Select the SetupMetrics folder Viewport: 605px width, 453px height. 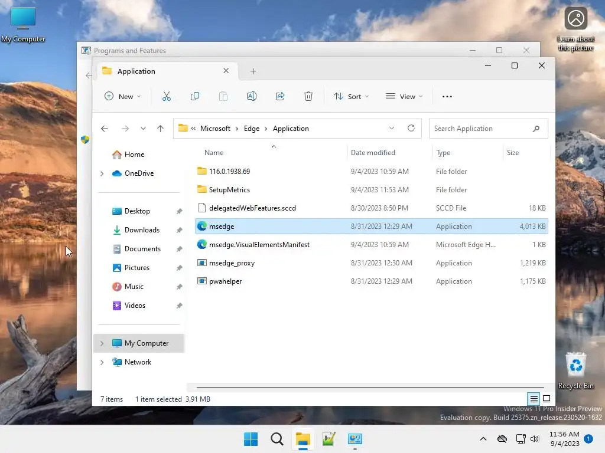pyautogui.click(x=372, y=190)
